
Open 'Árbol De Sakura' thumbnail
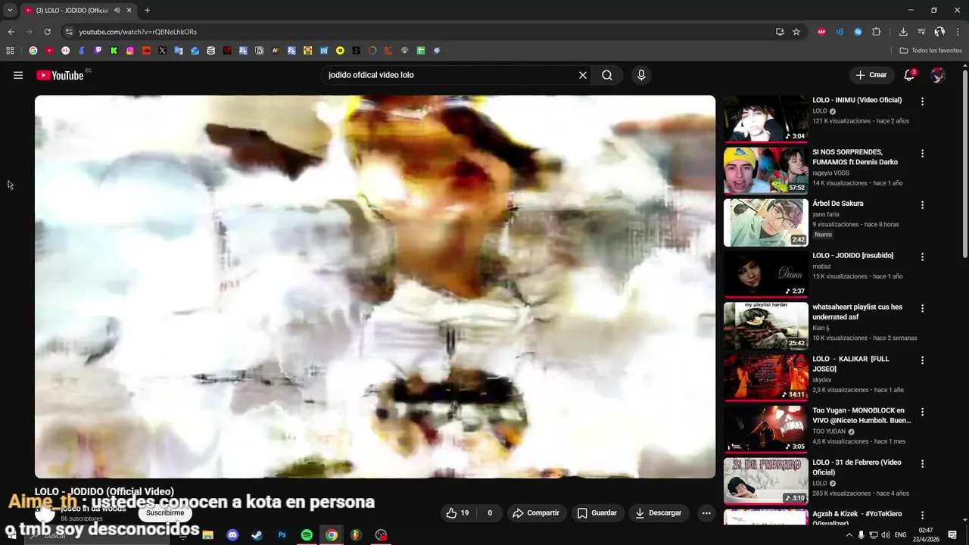click(765, 223)
